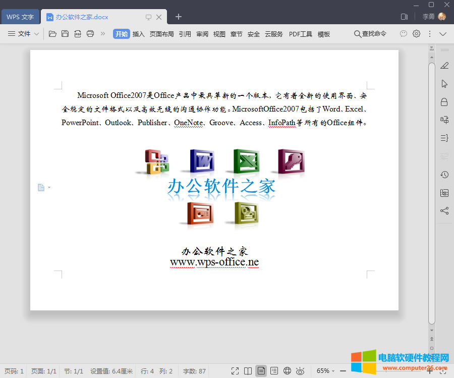Enable eye protection mode
454x378 pixels.
pos(300,370)
